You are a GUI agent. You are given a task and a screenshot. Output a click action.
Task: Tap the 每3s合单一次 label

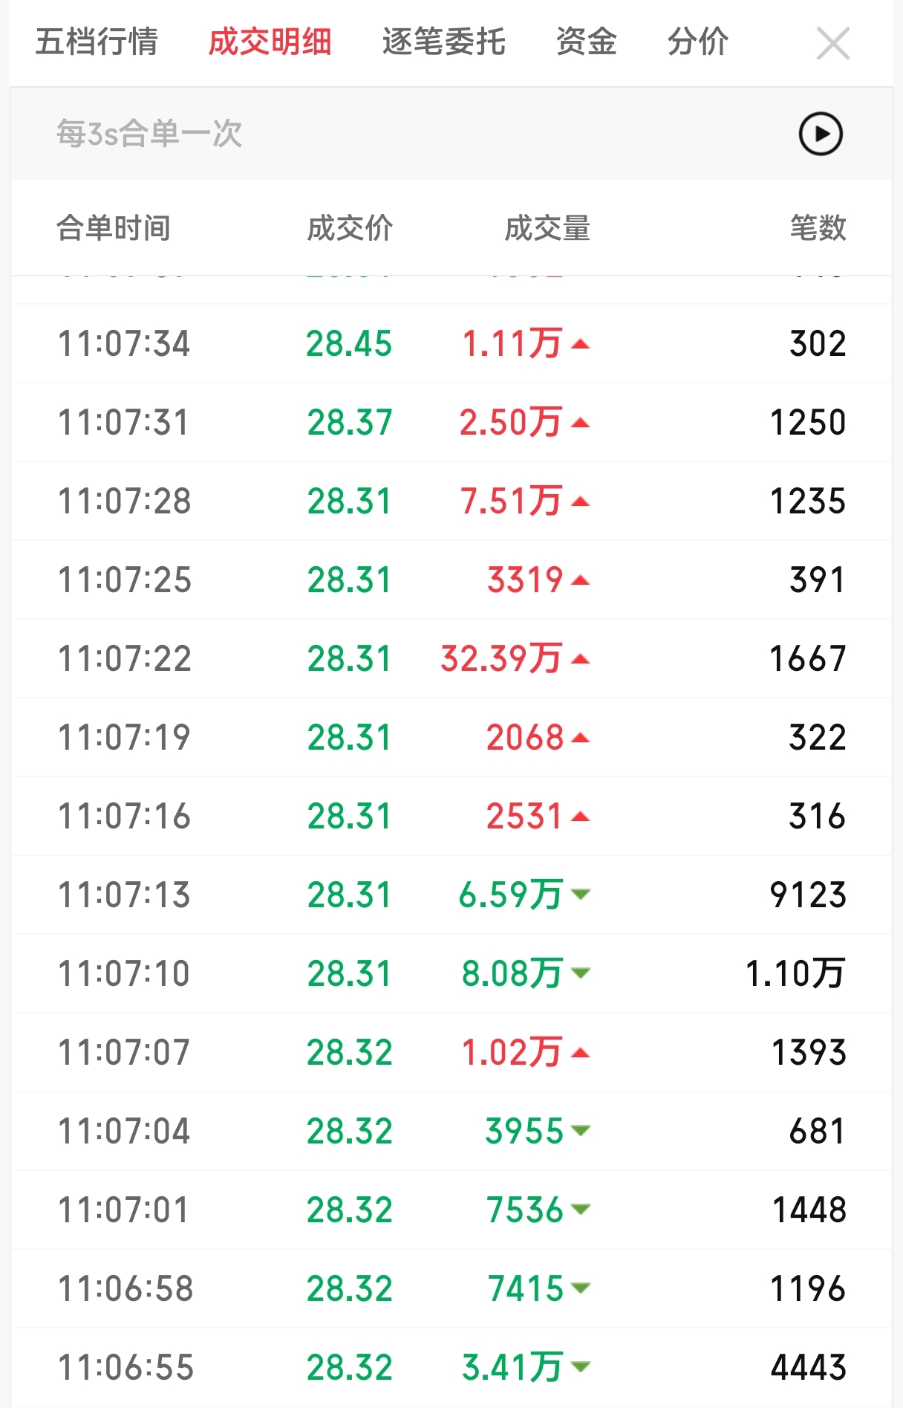click(x=149, y=134)
